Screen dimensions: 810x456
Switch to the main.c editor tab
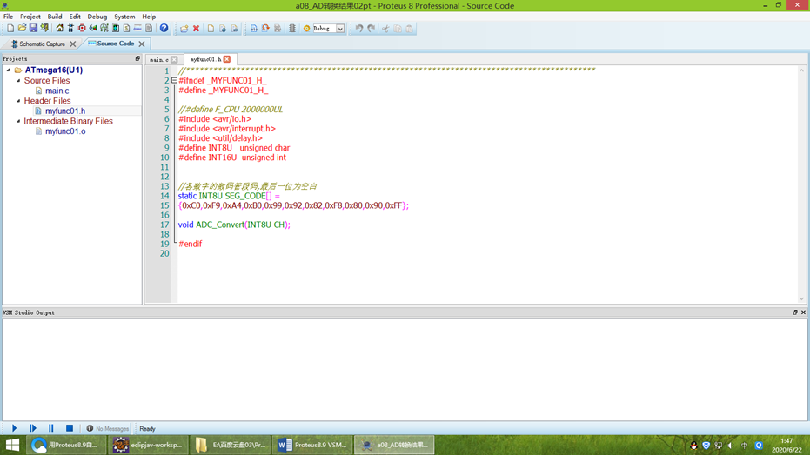tap(159, 60)
